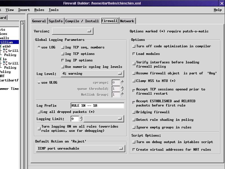Increase the Logging Limit stepper value

coord(81,117)
